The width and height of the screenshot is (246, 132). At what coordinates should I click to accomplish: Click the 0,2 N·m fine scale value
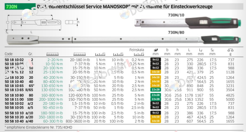138,60
